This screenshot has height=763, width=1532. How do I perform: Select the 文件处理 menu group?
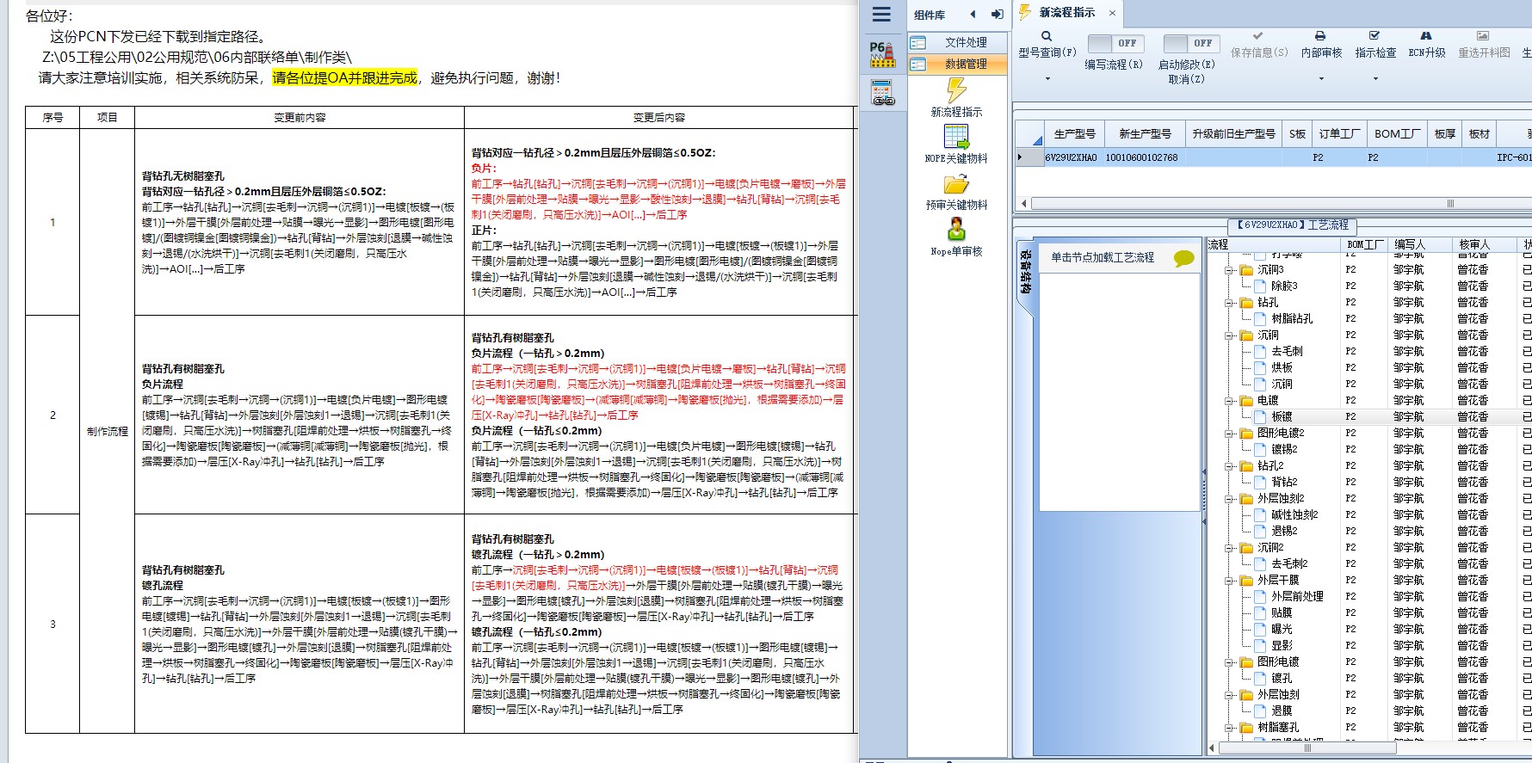tap(957, 43)
